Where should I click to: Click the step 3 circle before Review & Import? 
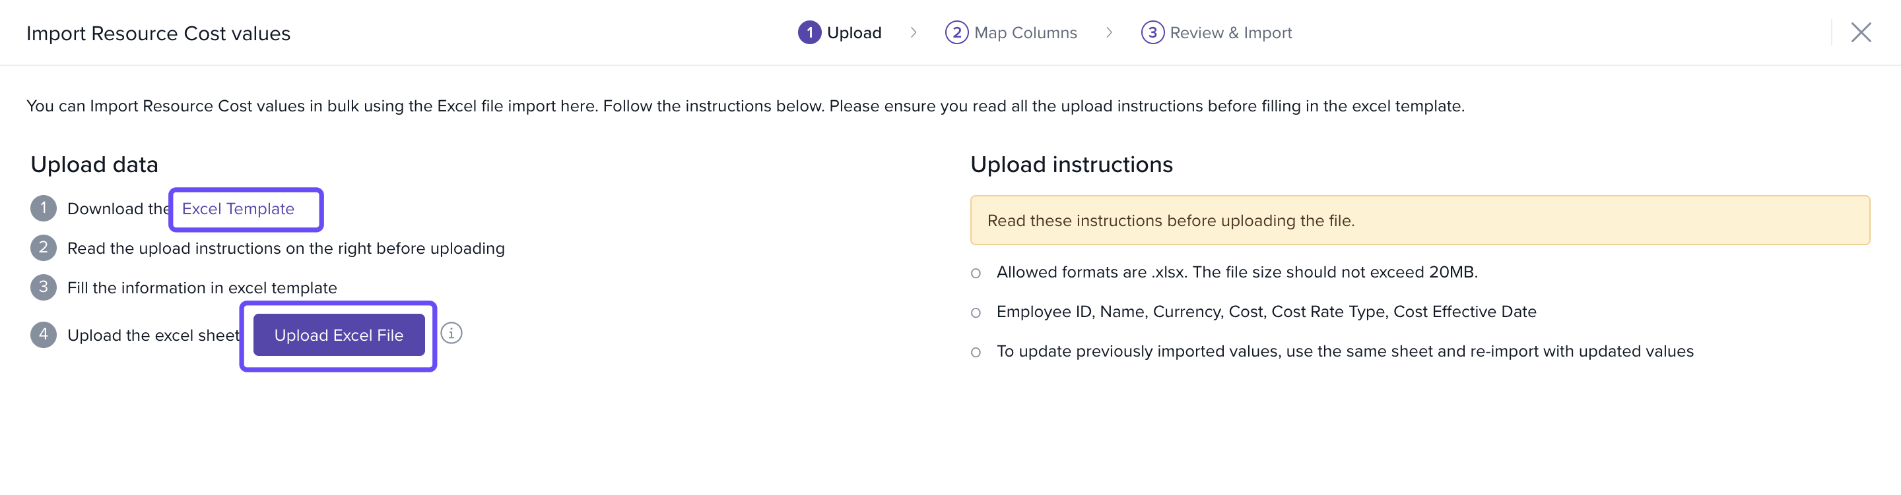[x=1152, y=32]
